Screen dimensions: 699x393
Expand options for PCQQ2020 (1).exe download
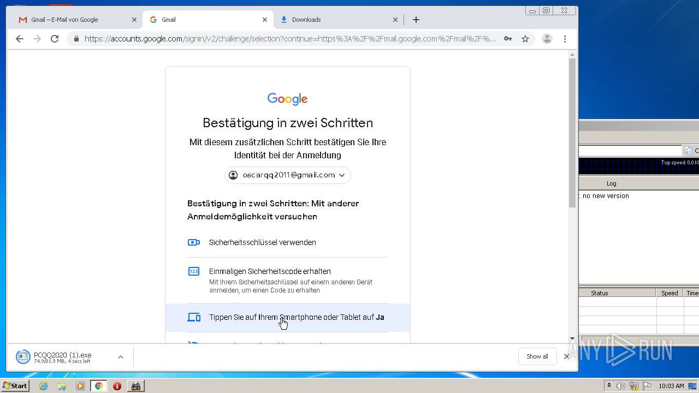(121, 357)
